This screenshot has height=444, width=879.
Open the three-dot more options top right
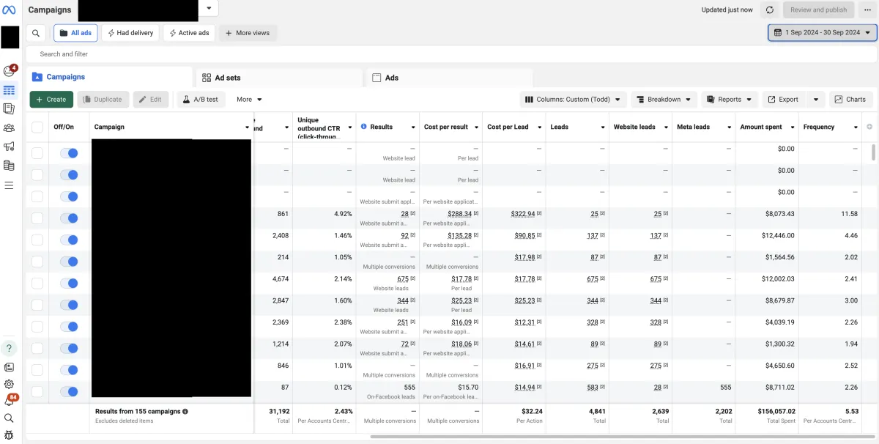click(867, 10)
